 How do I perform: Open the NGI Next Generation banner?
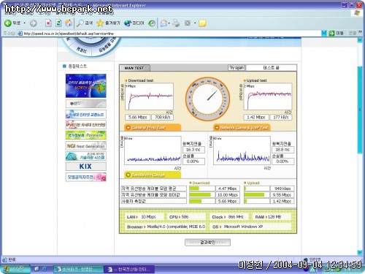(x=86, y=146)
